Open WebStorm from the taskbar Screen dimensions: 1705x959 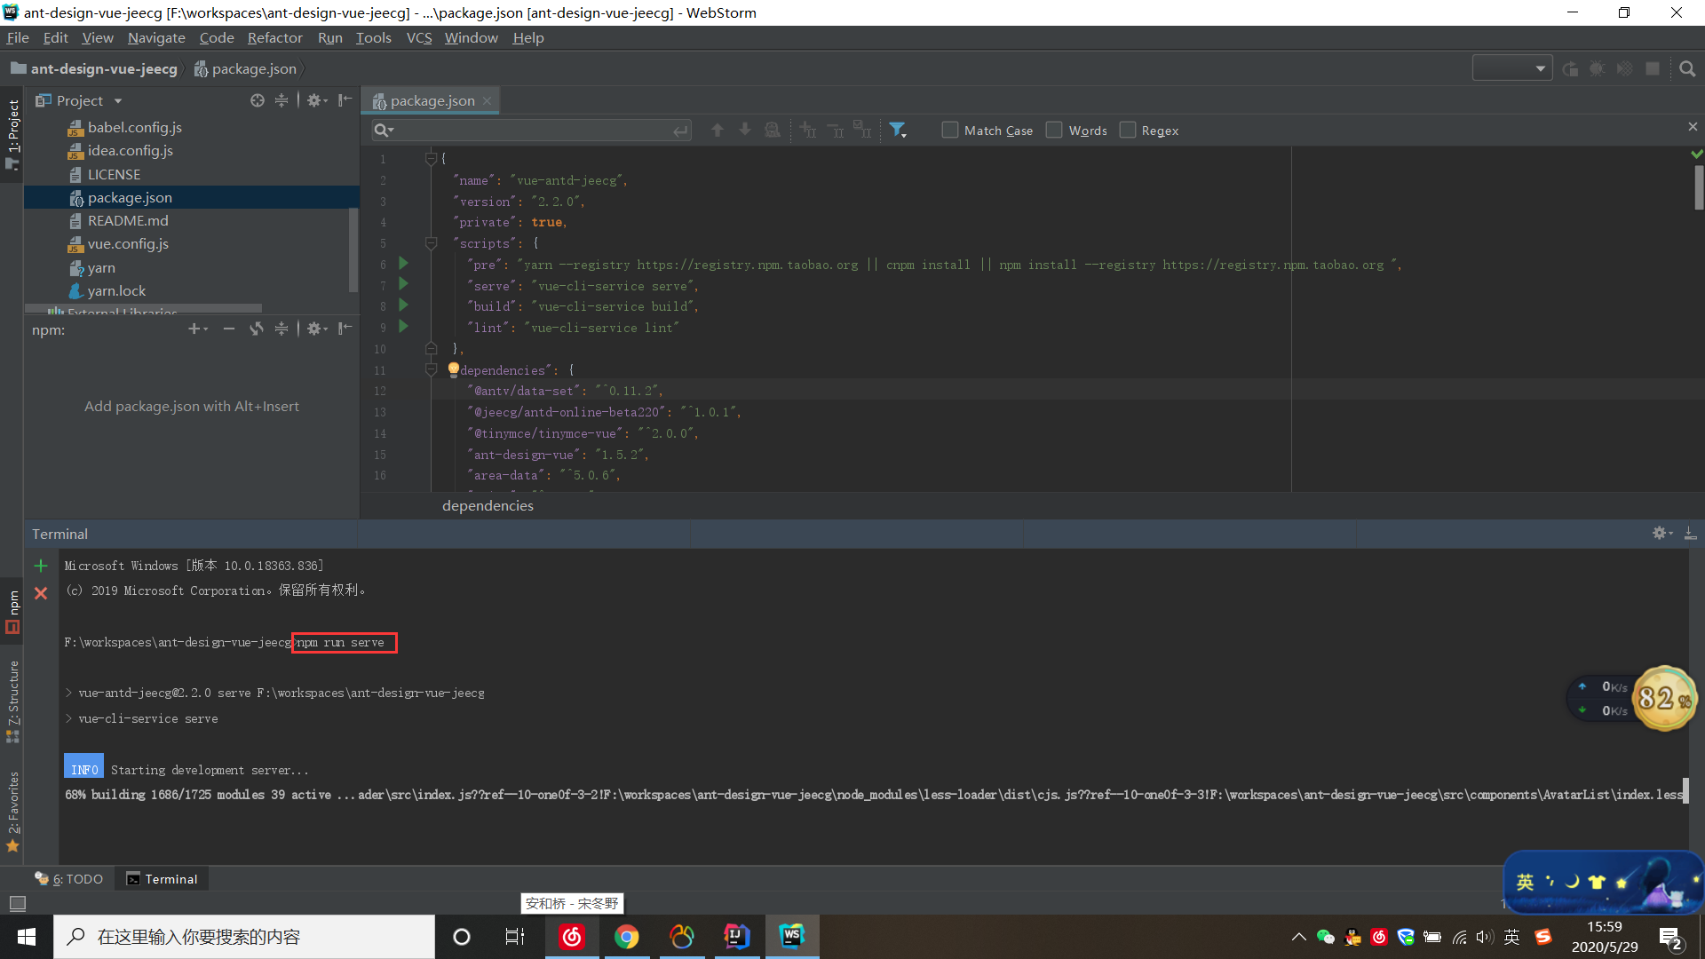pos(791,936)
